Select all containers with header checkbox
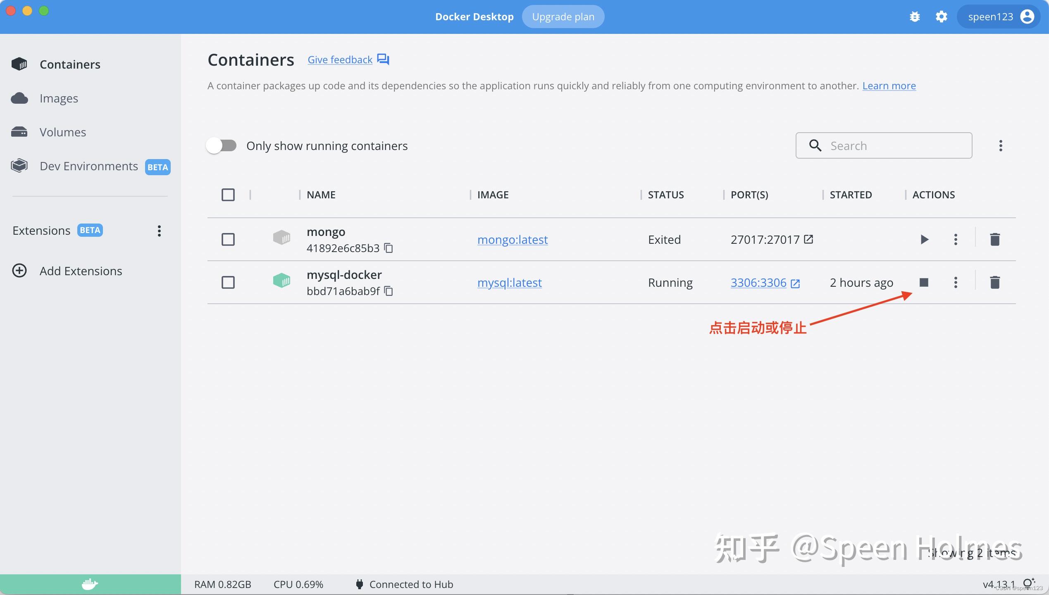The height and width of the screenshot is (595, 1049). (228, 194)
